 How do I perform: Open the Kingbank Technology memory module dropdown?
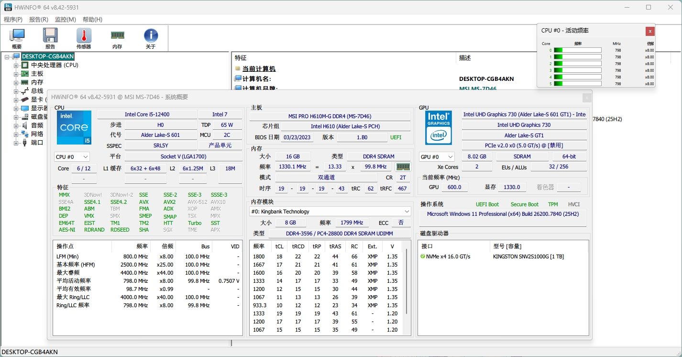click(x=330, y=212)
